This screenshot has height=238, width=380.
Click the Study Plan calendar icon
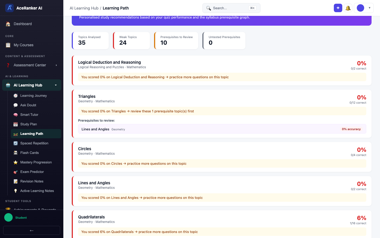pyautogui.click(x=16, y=124)
